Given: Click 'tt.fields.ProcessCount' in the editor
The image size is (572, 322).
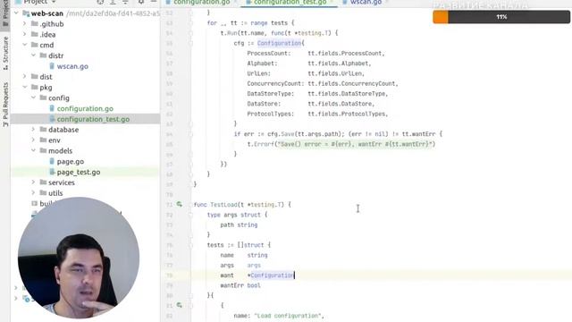Looking at the screenshot, I should (x=346, y=54).
